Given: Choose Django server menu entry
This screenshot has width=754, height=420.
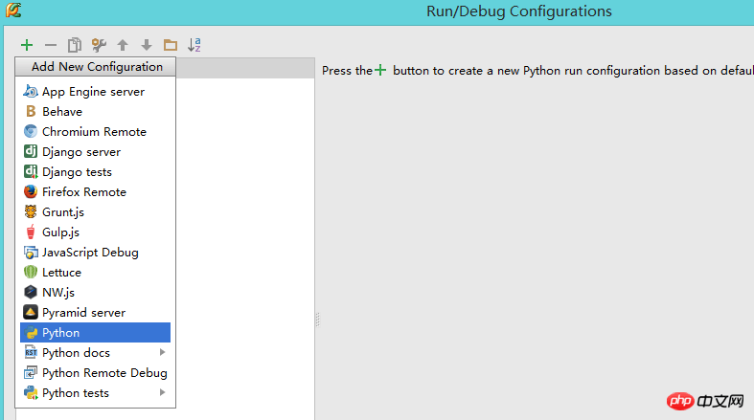Looking at the screenshot, I should [95, 152].
